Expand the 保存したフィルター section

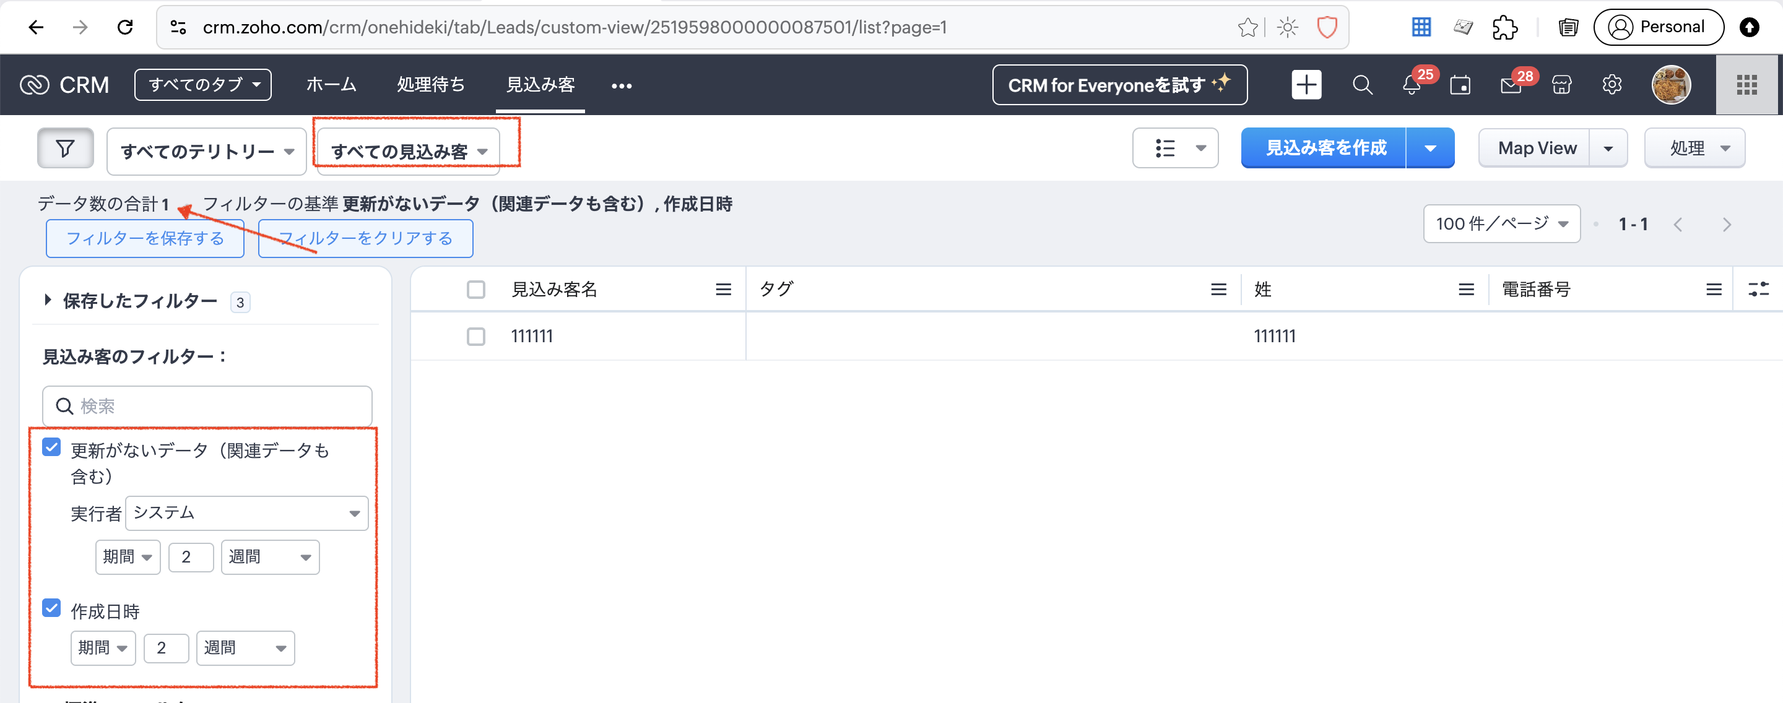click(x=139, y=301)
